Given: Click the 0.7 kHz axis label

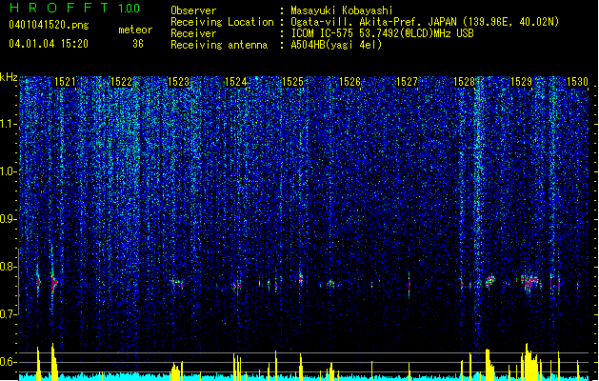Looking at the screenshot, I should click(x=9, y=314).
